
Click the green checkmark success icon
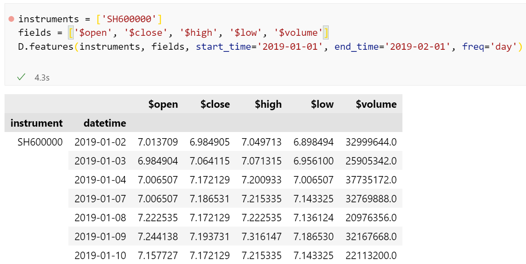click(21, 76)
